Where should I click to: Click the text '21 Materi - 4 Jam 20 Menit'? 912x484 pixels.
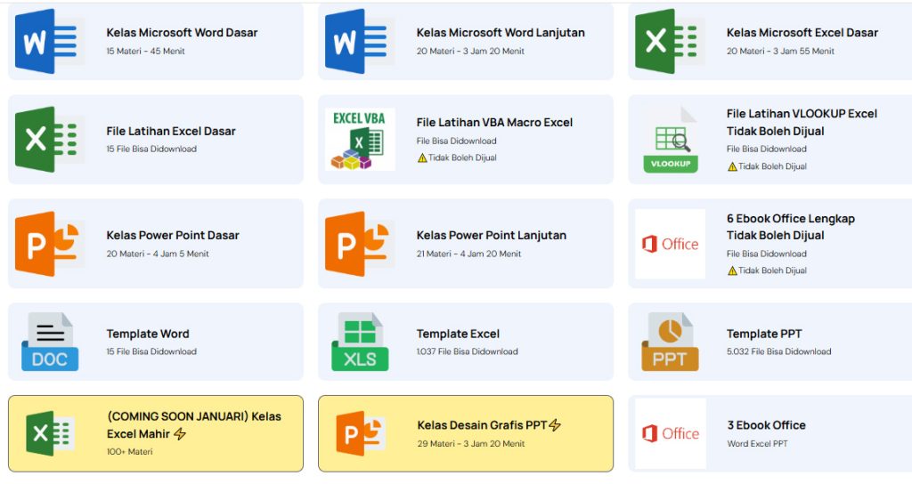coord(468,254)
